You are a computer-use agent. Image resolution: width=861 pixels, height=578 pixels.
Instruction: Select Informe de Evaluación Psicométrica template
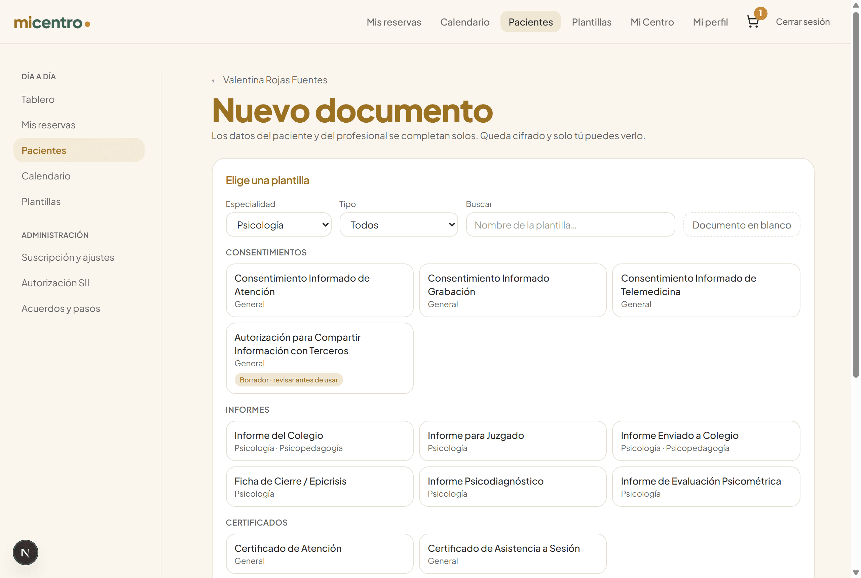[x=706, y=486]
